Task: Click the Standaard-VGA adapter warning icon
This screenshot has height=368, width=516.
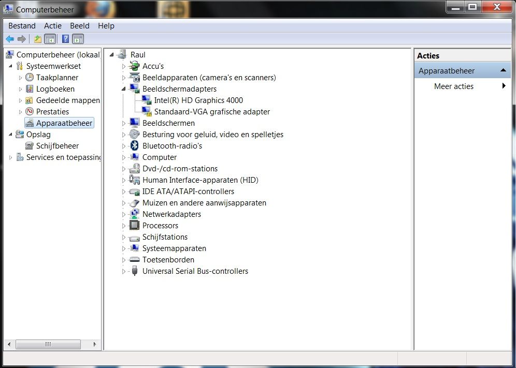Action: (147, 111)
